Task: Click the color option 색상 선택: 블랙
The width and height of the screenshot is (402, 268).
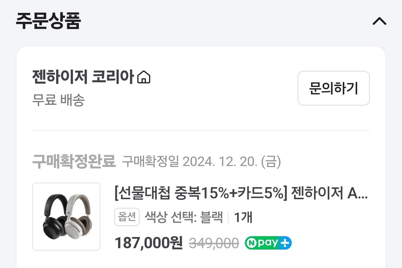Action: pos(182,217)
